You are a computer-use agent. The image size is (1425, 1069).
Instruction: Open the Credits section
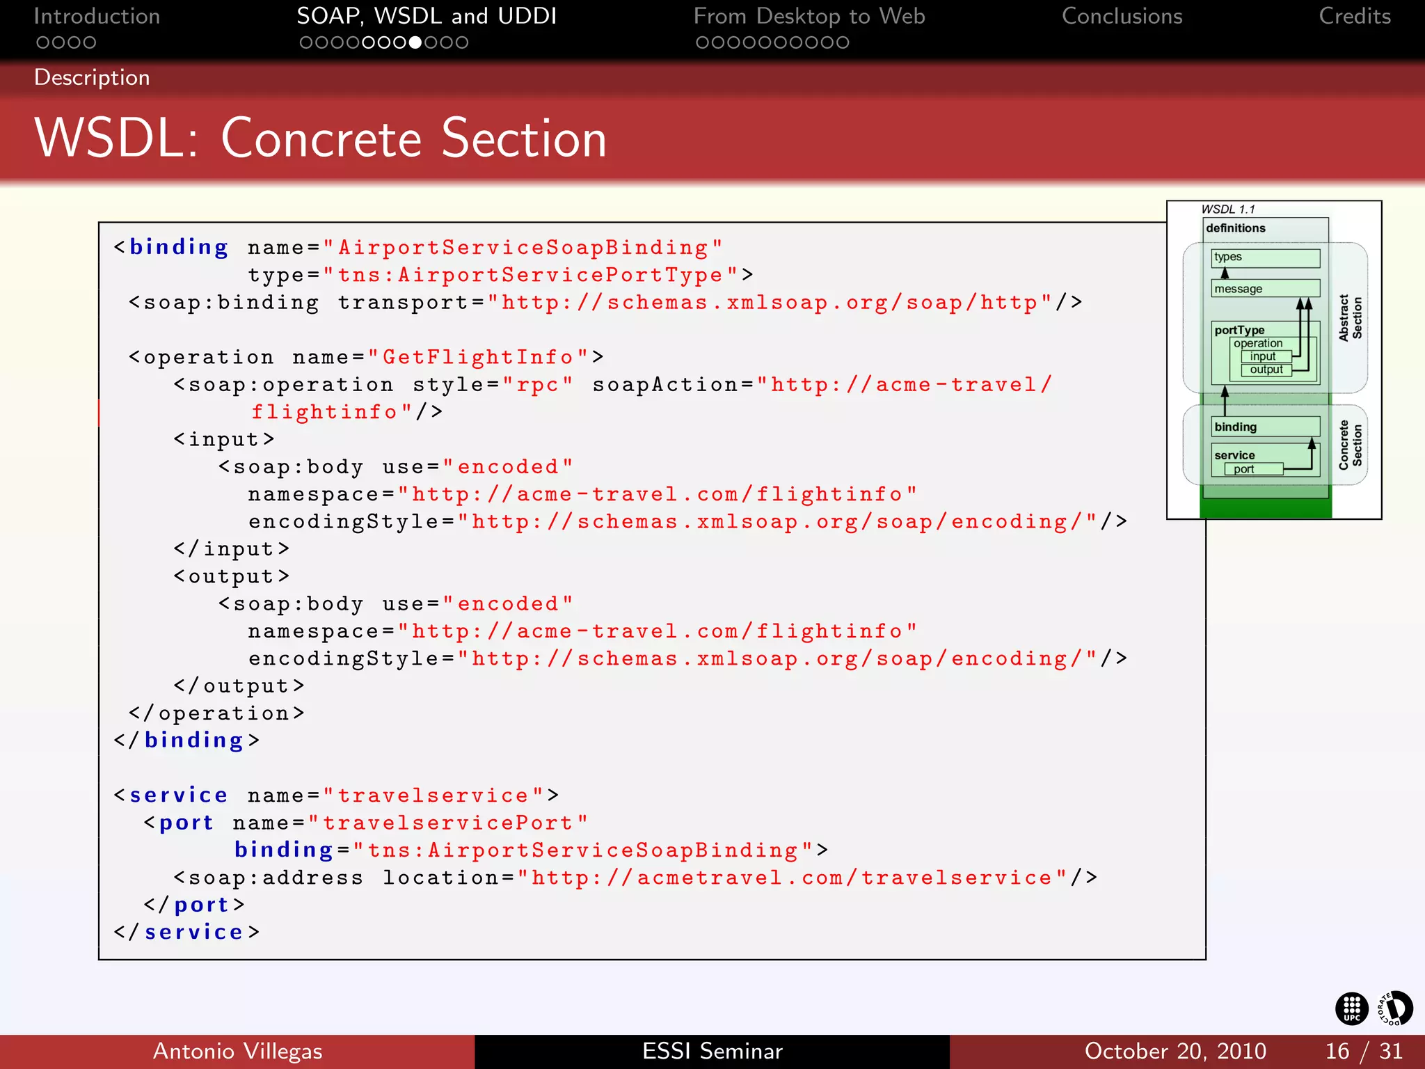(1355, 16)
